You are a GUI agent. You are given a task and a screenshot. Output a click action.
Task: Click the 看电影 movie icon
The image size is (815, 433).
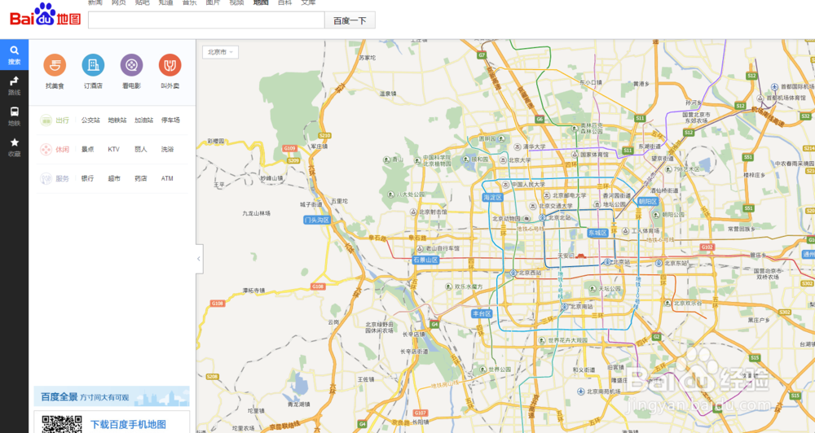[131, 65]
